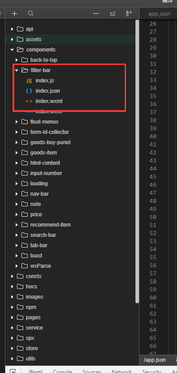177x373 pixels.
Task: Open the three-dots more options menu
Action: (96, 13)
